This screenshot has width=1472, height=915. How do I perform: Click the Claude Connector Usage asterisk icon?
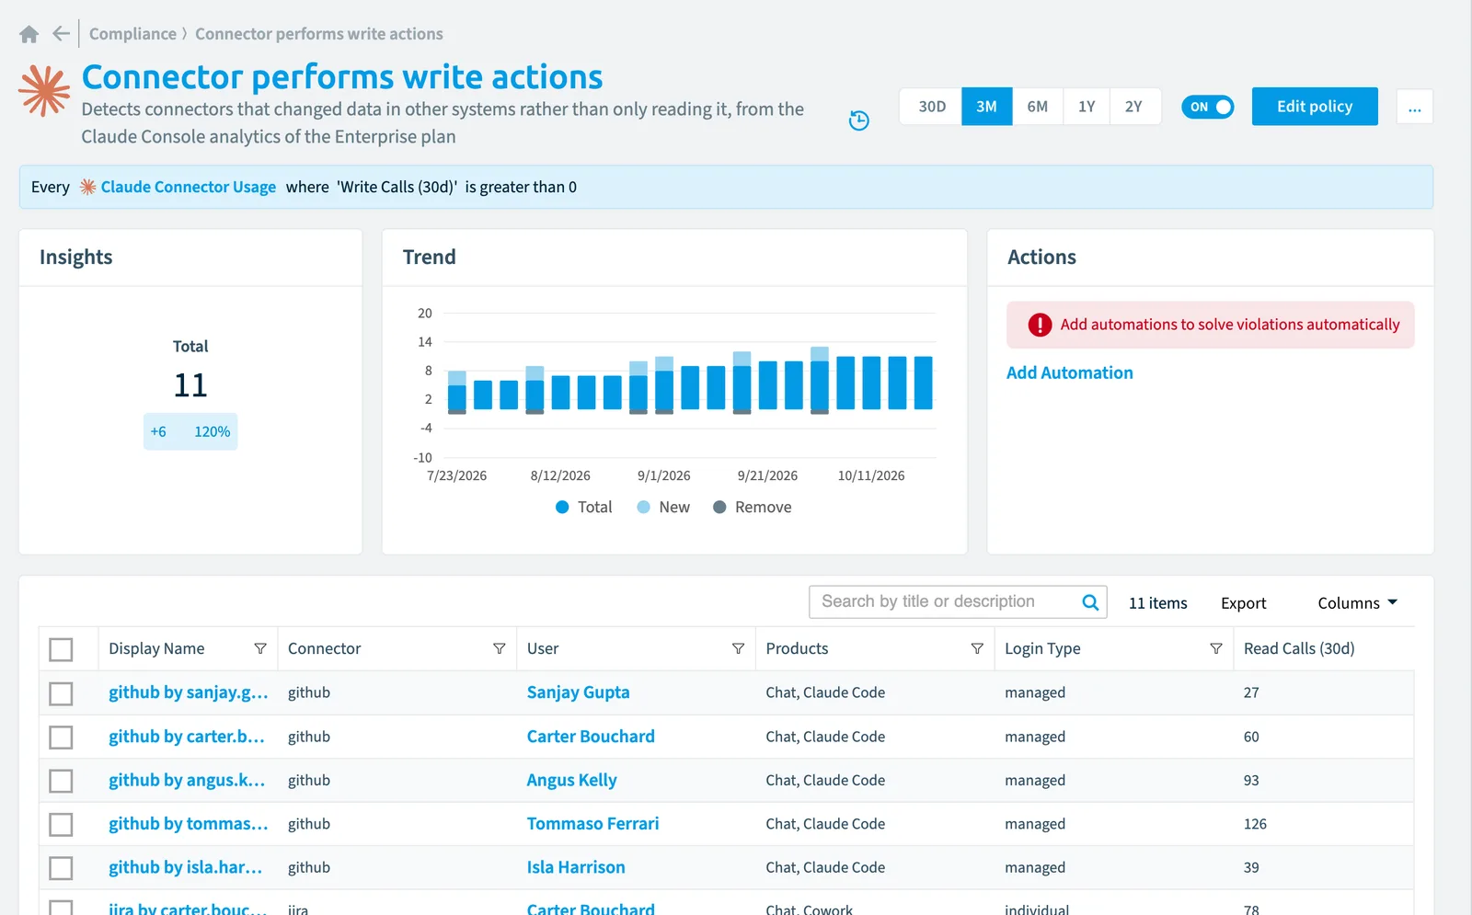pyautogui.click(x=87, y=187)
